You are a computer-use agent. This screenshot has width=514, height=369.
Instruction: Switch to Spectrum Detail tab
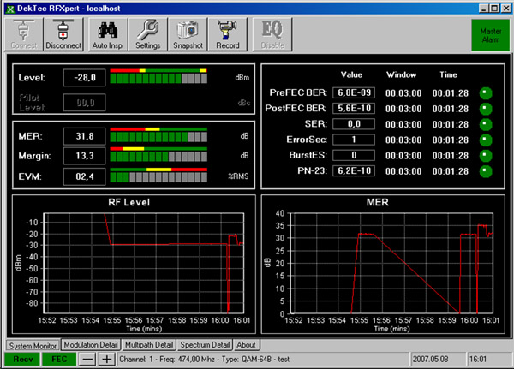click(206, 344)
